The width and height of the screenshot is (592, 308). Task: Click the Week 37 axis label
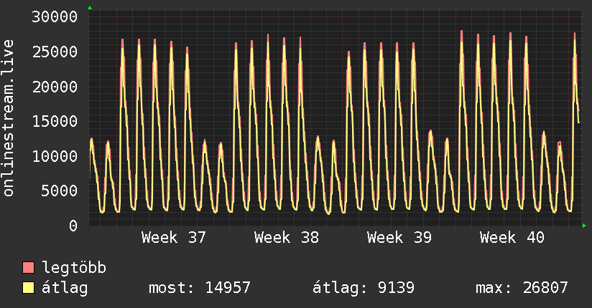(x=174, y=238)
